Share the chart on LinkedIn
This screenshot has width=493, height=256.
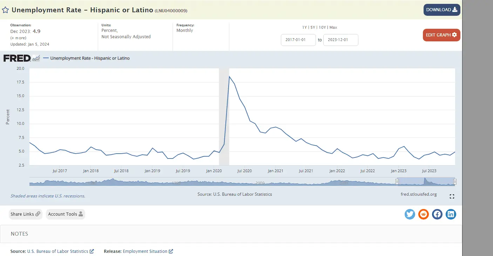tap(451, 214)
